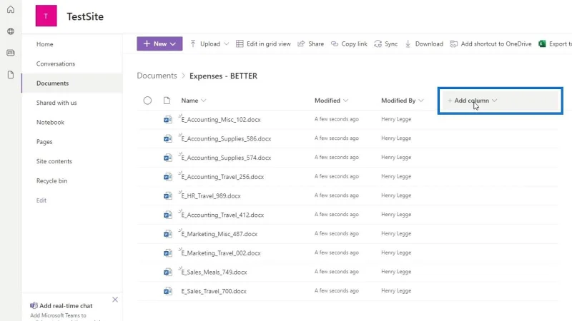Click the Excel export icon
Image resolution: width=572 pixels, height=321 pixels.
(x=542, y=44)
